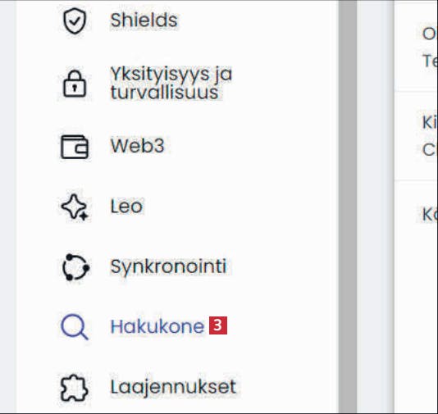Select the Web3 wallet icon
Screen dimensions: 438x414
75,147
